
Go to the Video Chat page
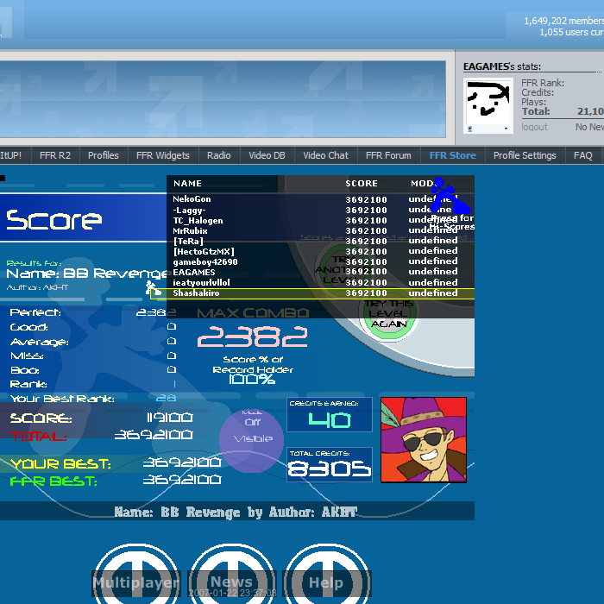tap(325, 155)
